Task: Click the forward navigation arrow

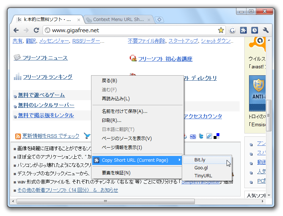Action: point(26,30)
